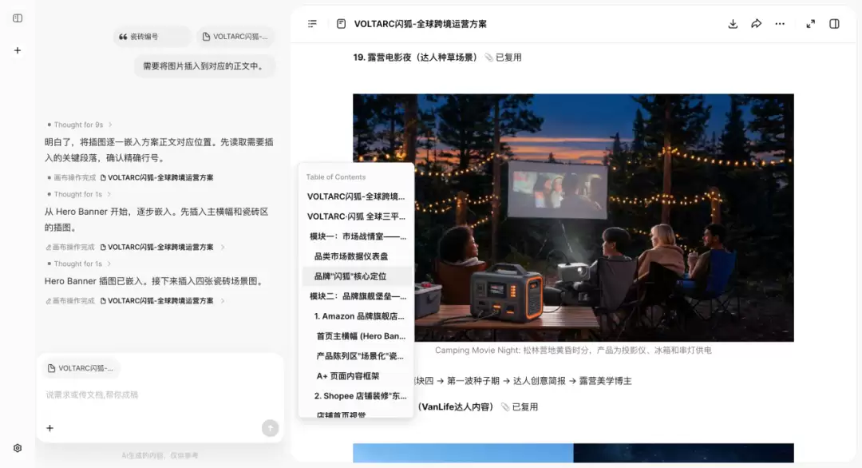The image size is (862, 468).
Task: Toggle the right split panel icon
Action: pos(835,24)
